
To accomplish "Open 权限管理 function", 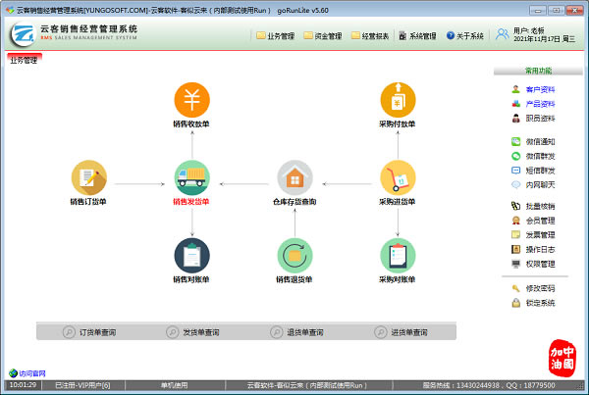I will click(540, 264).
